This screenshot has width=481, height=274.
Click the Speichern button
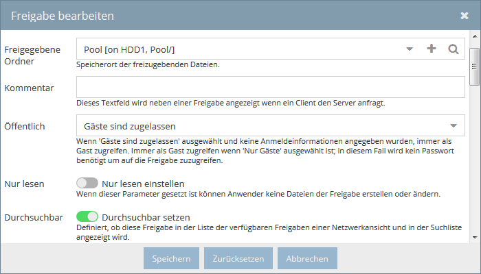click(x=171, y=258)
